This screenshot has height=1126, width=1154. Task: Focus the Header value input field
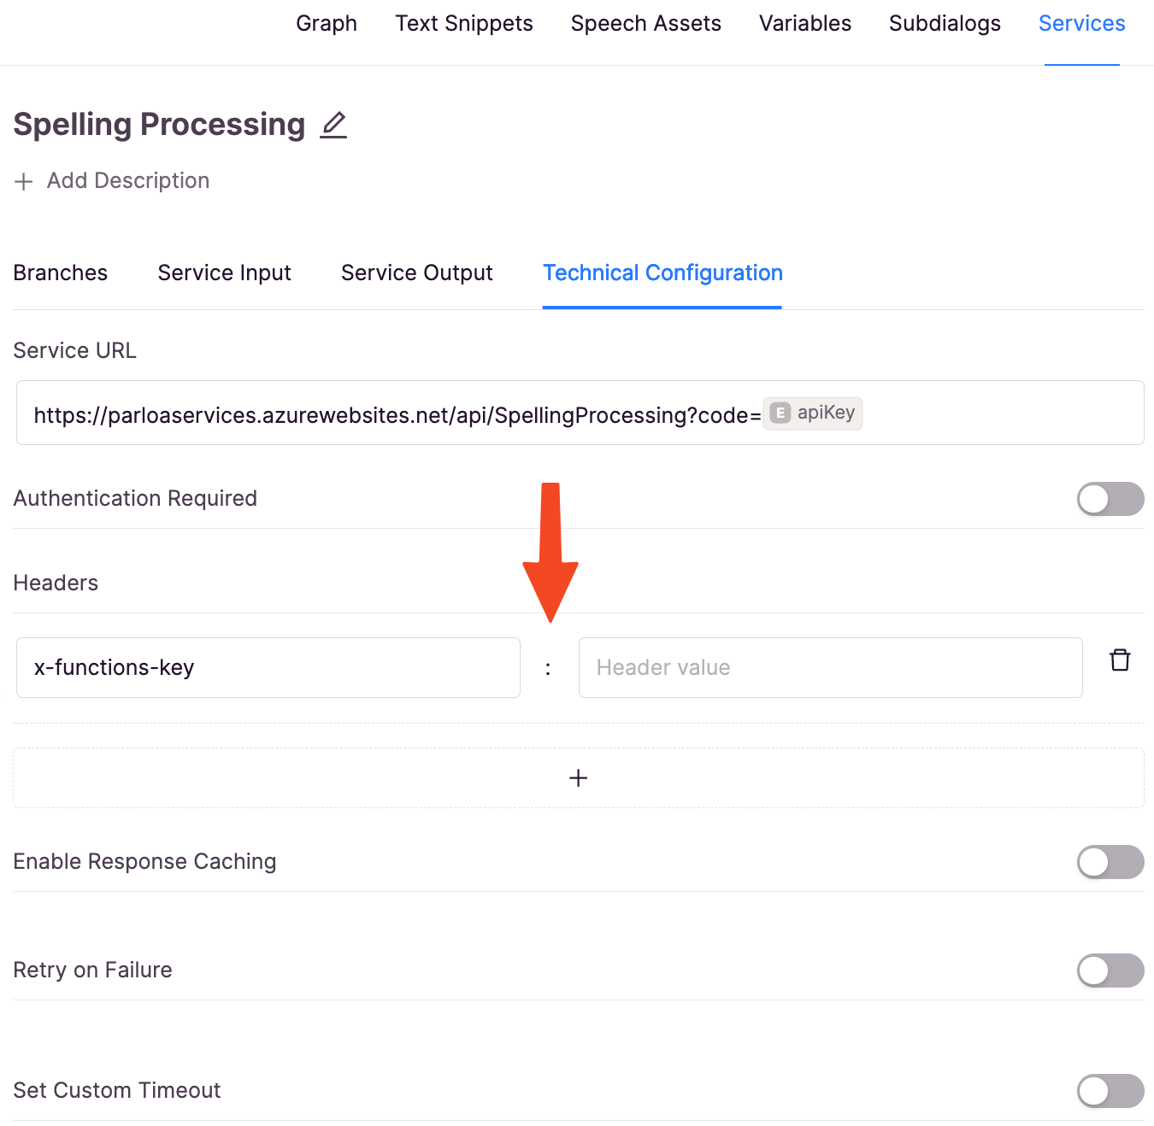coord(831,667)
